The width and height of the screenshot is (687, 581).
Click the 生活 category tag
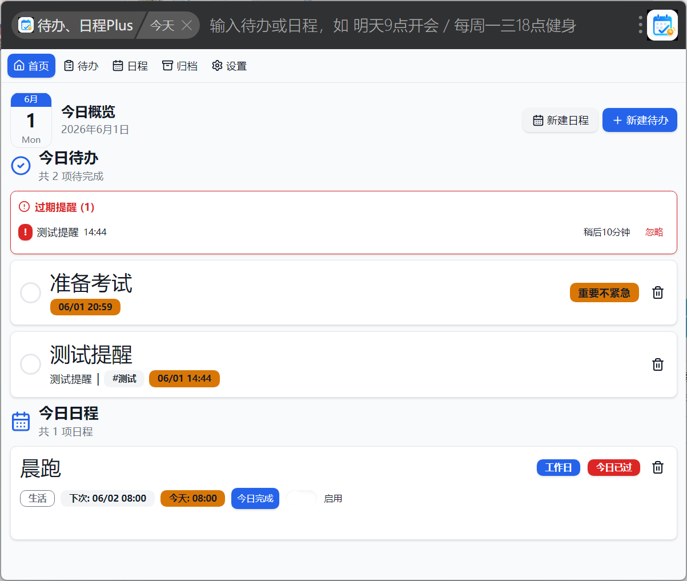point(37,498)
